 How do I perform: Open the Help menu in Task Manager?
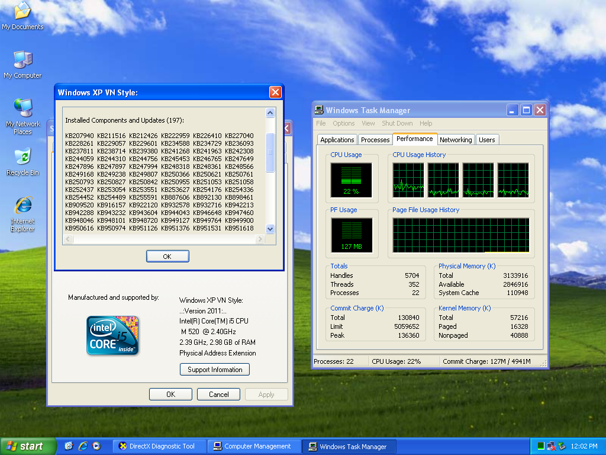426,123
